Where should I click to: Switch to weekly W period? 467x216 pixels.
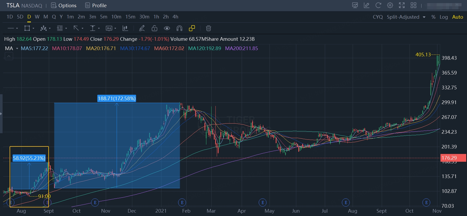pos(37,17)
